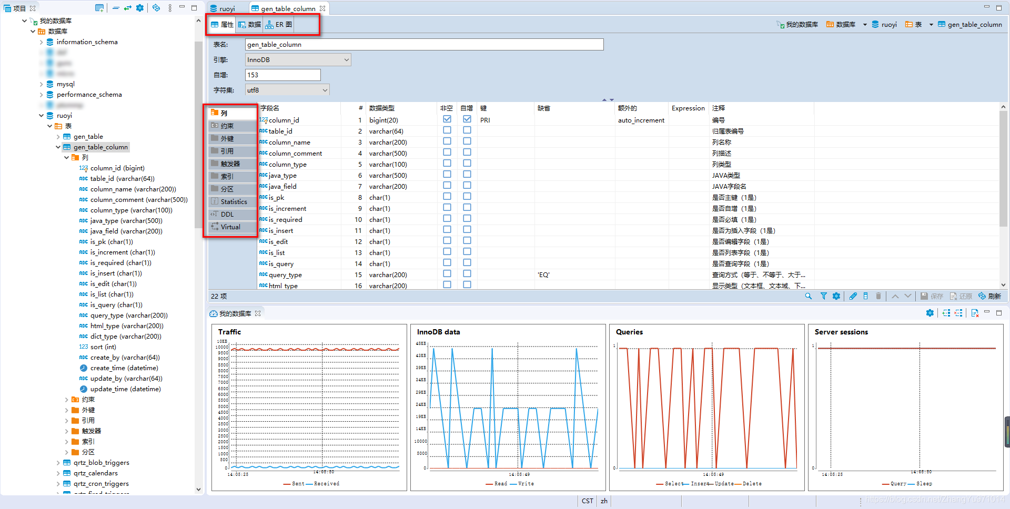Screen dimensions: 1010x509
Task: Click the 保存 save button
Action: [932, 296]
